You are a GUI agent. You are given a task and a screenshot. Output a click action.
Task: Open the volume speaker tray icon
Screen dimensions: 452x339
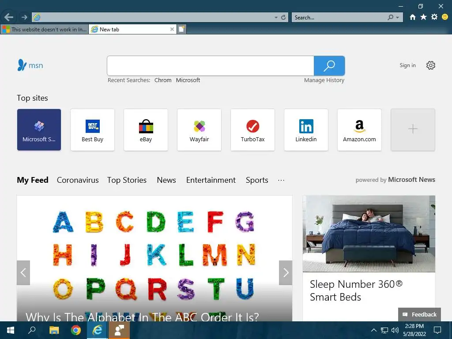click(395, 330)
